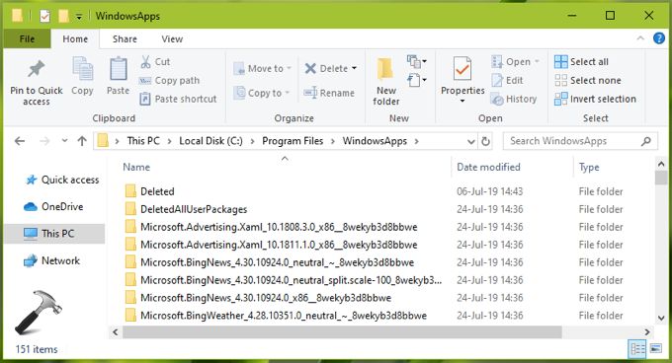This screenshot has width=672, height=363.
Task: Select Quick access in navigation pane
Action: 62,180
